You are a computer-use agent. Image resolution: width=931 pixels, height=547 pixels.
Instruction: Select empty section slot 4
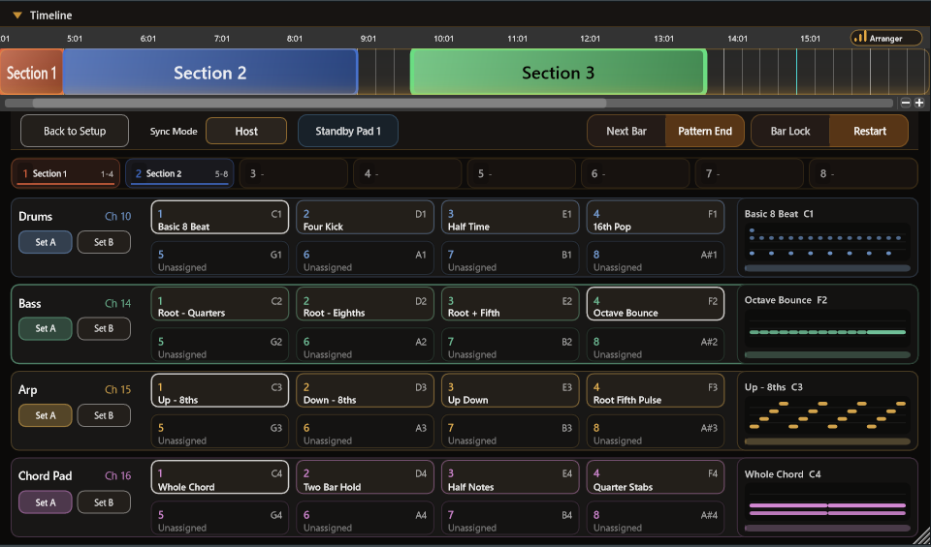407,173
